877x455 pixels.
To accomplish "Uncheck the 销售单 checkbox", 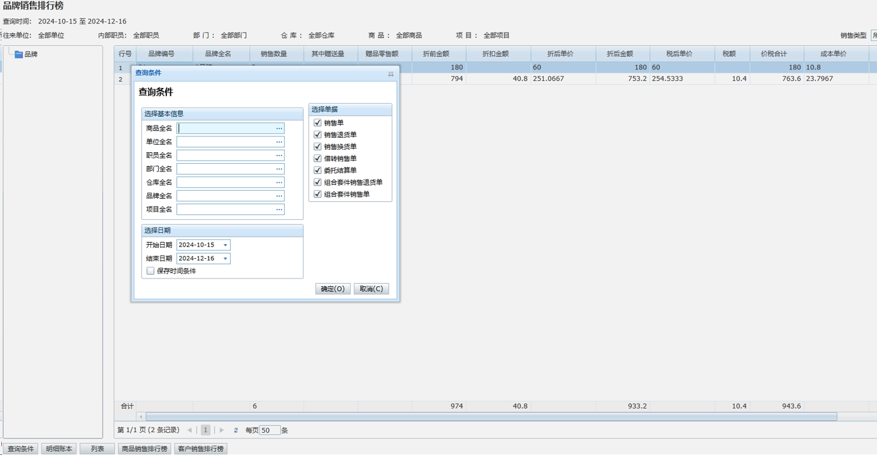I will 317,123.
